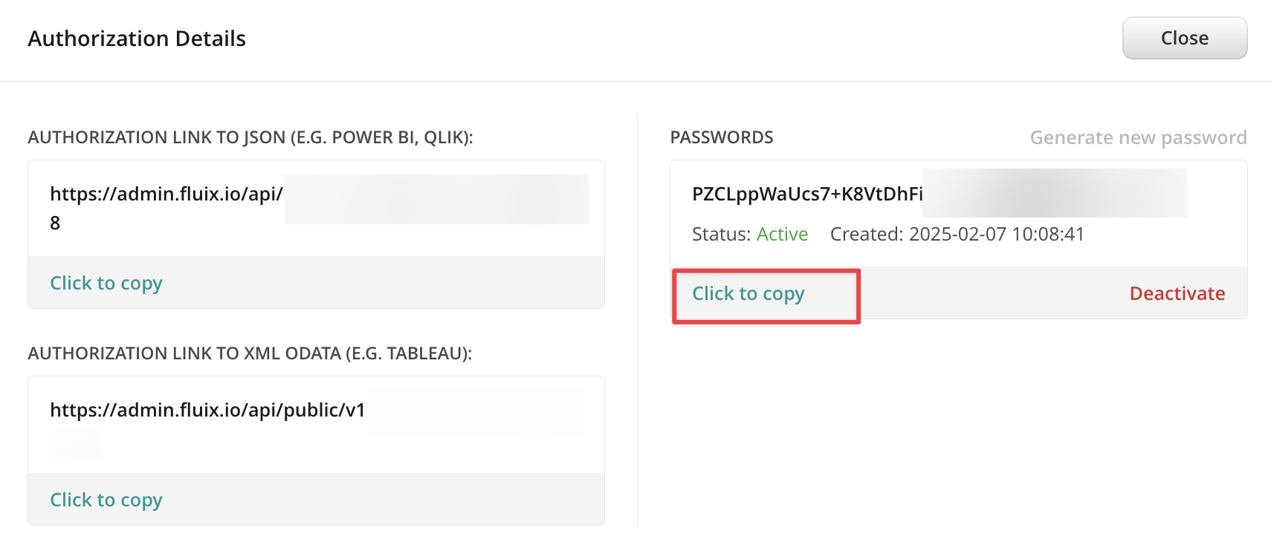Click the blurred part of the password
Image resolution: width=1271 pixels, height=545 pixels.
(1054, 193)
